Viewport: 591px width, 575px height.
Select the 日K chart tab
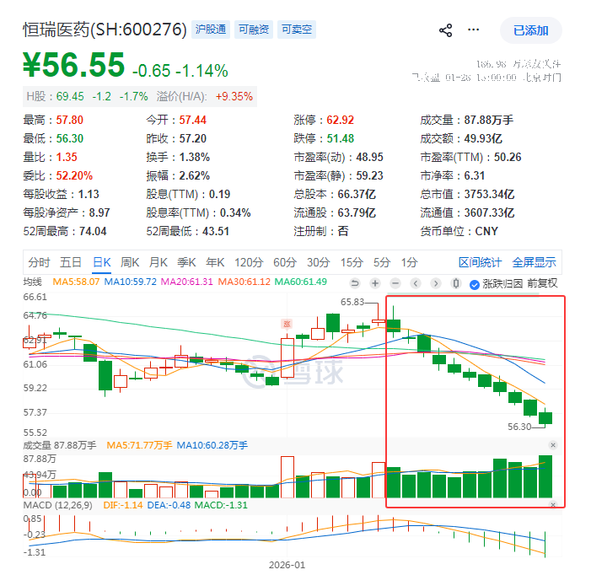coord(102,262)
